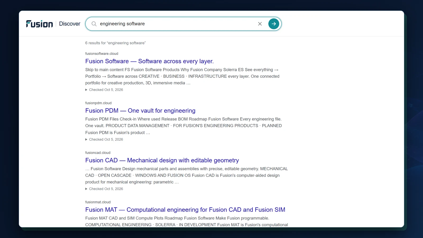
Task: Click the Fusion logo
Action: [x=39, y=24]
